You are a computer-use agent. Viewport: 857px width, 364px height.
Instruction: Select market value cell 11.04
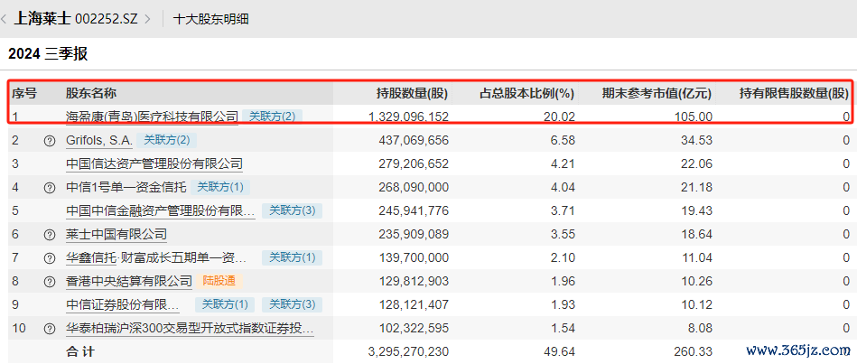pyautogui.click(x=697, y=257)
